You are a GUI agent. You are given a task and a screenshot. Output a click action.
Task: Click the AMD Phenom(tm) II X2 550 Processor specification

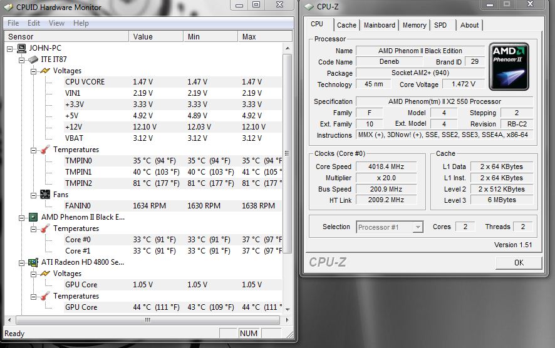(x=445, y=101)
